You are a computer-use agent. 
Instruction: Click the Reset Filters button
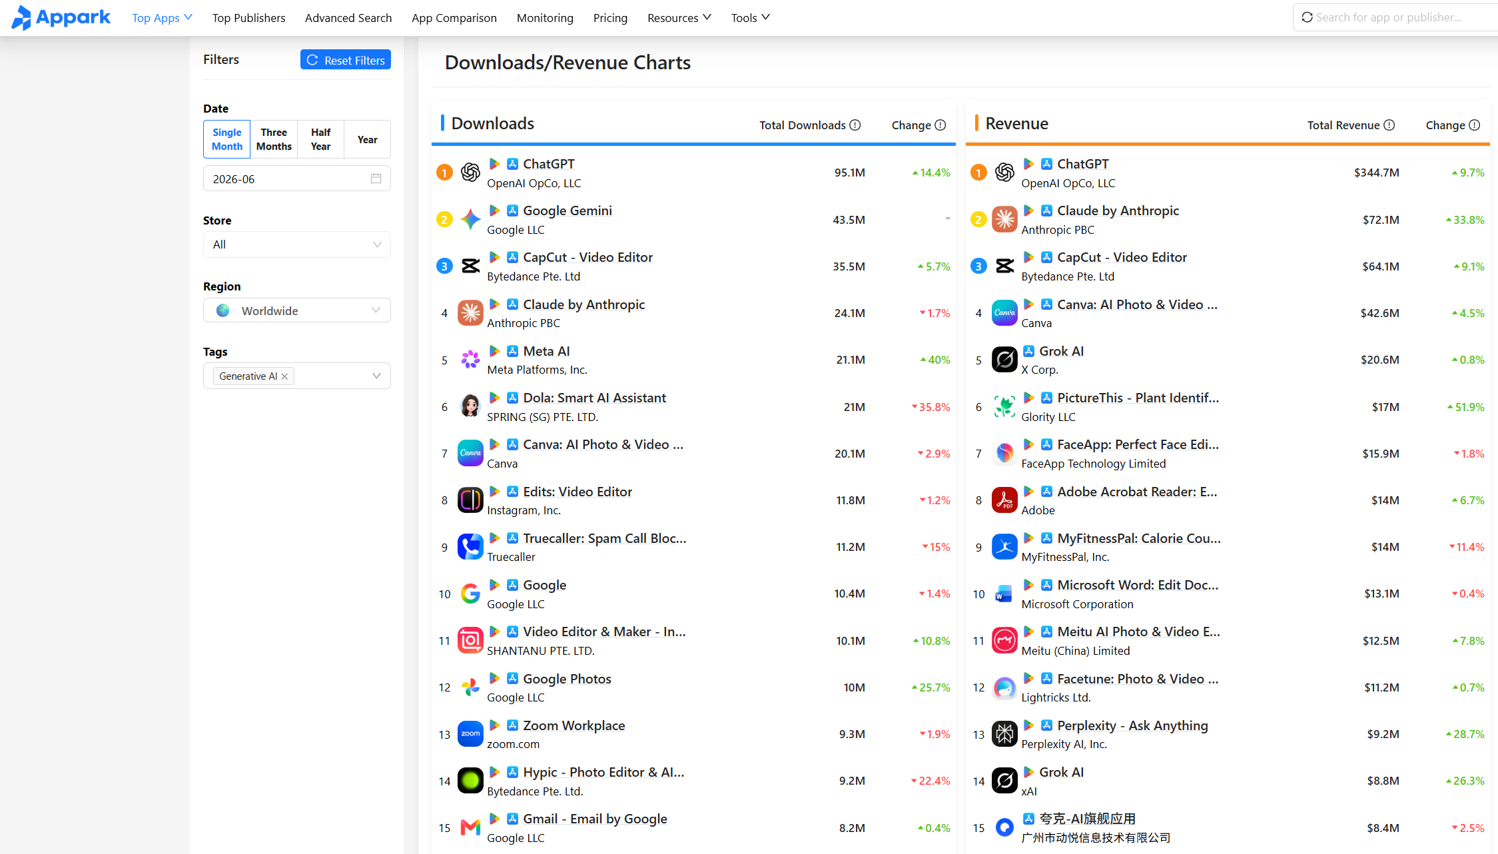pyautogui.click(x=346, y=60)
